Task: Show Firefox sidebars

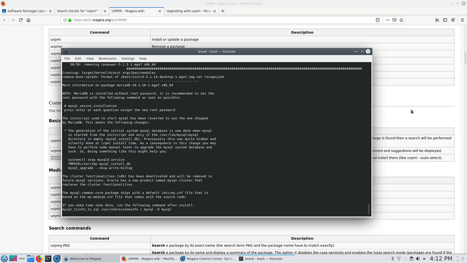Action: click(x=445, y=20)
